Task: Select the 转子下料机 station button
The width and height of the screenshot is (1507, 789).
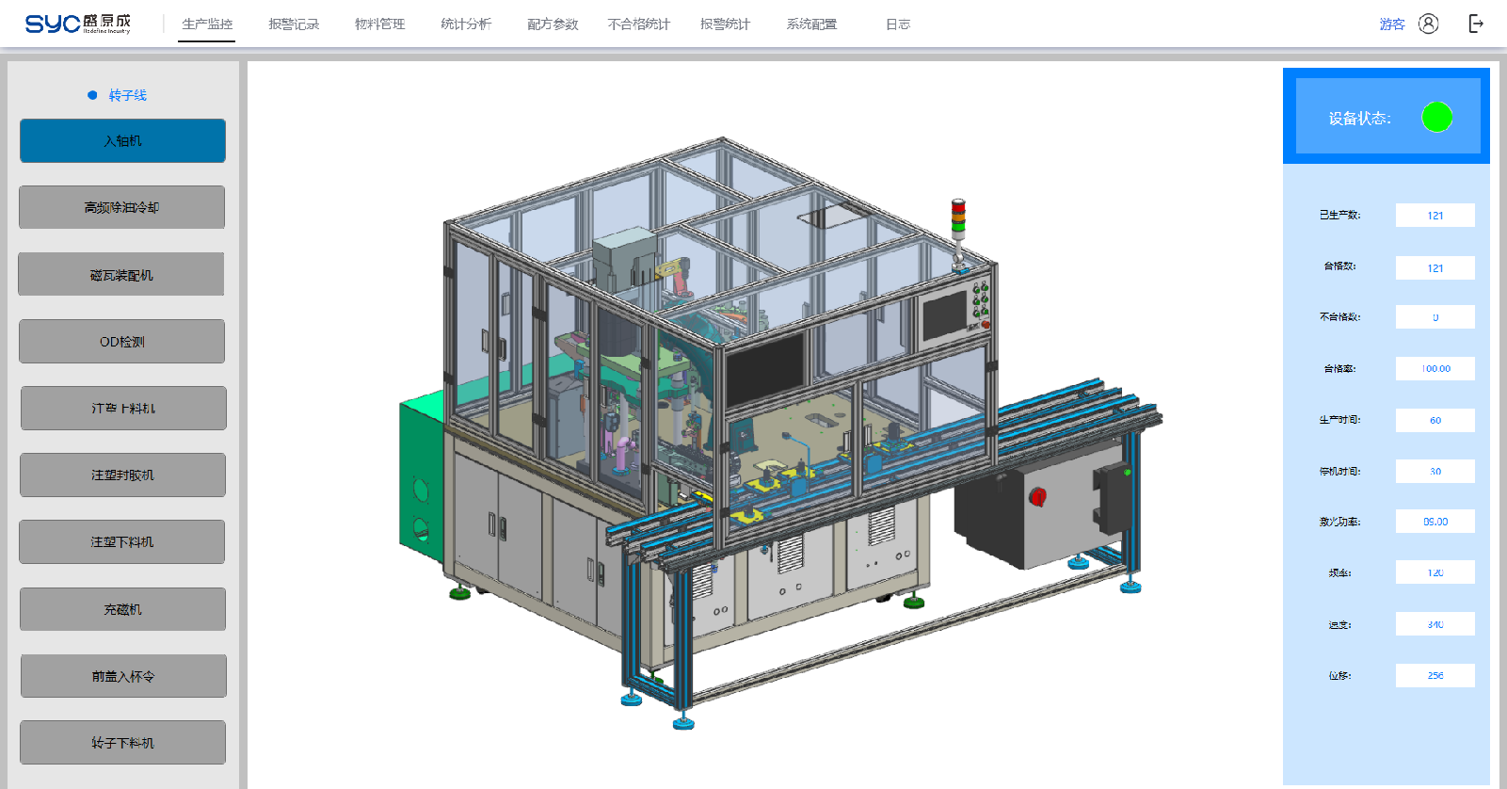Action: click(x=123, y=743)
